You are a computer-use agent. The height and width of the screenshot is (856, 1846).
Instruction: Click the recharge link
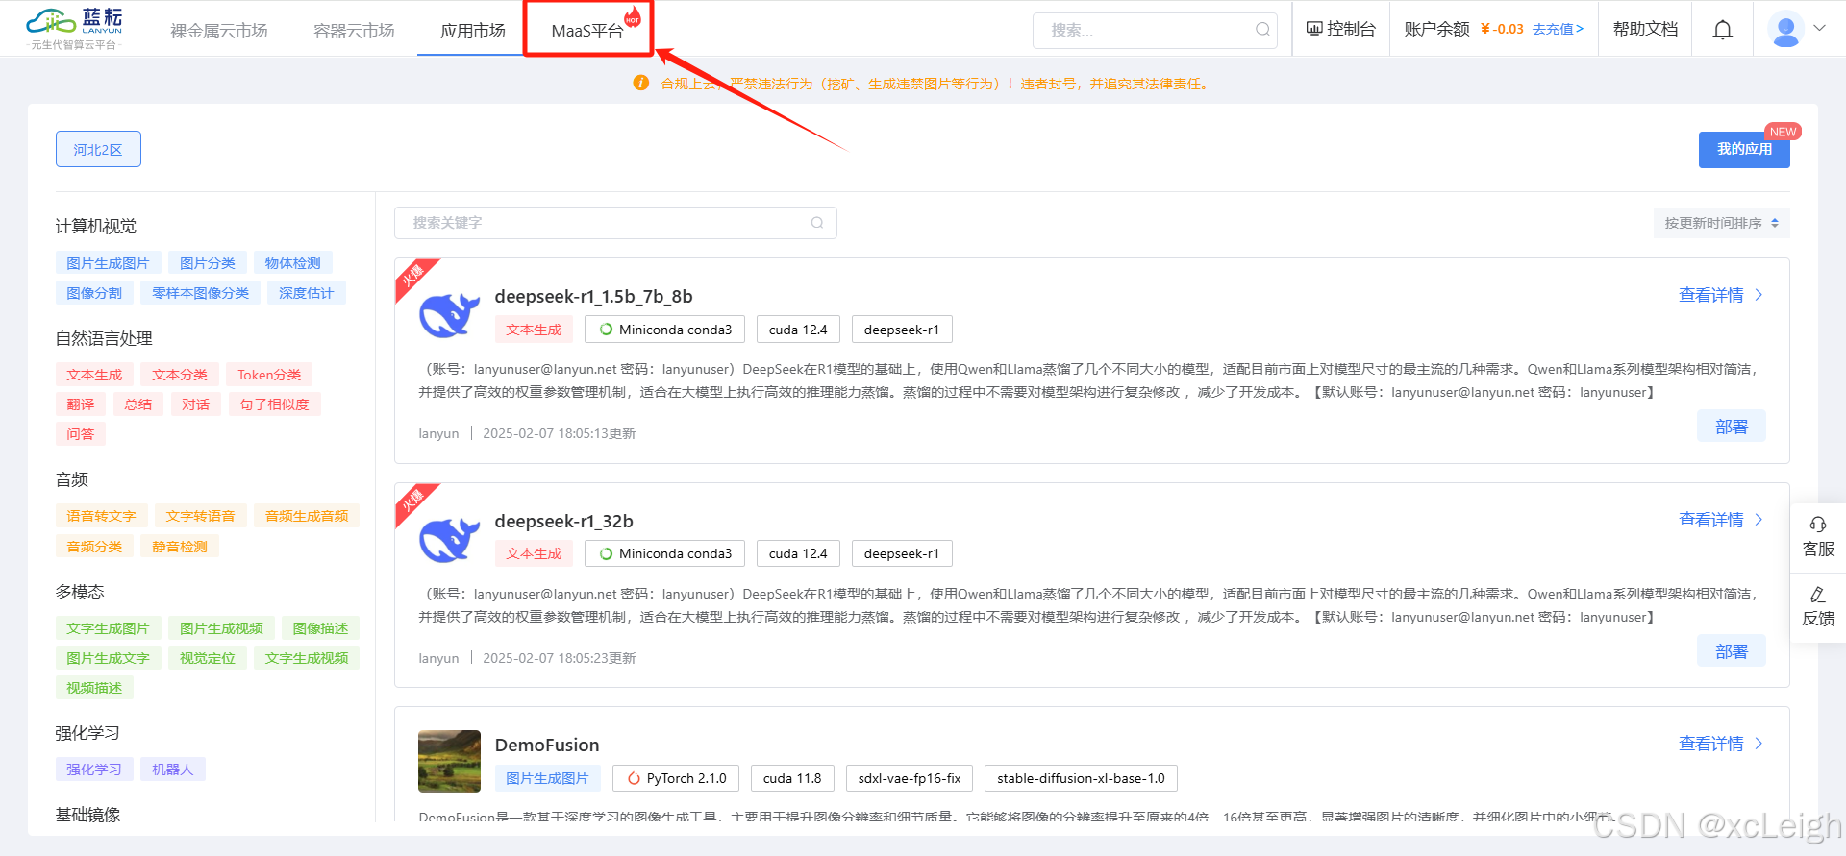1558,29
